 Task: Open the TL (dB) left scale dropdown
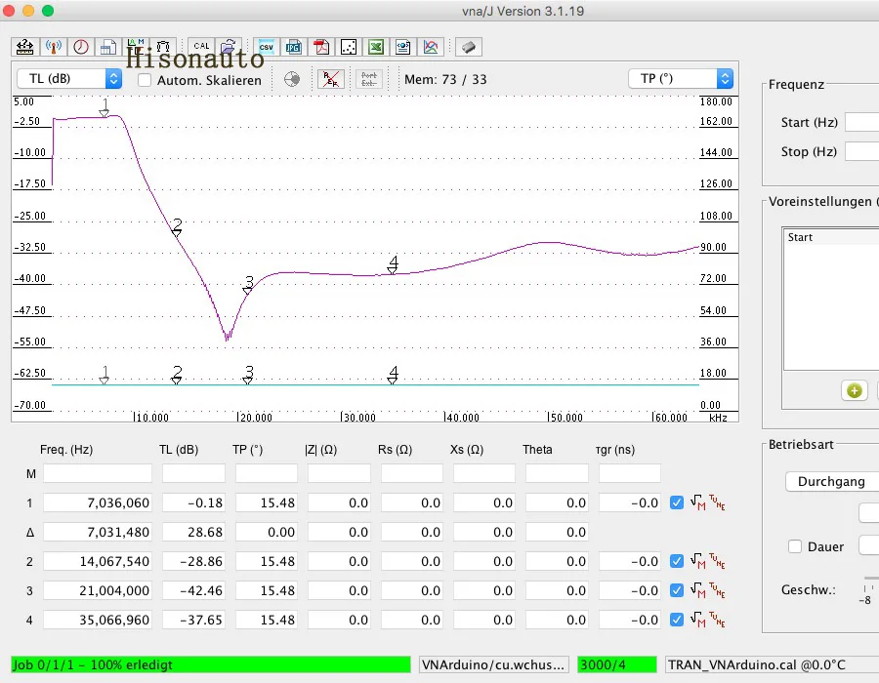click(x=69, y=78)
